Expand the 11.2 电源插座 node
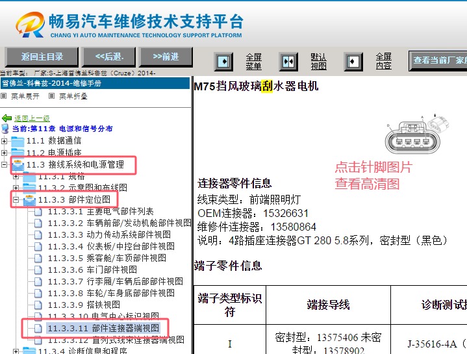 tap(4, 153)
